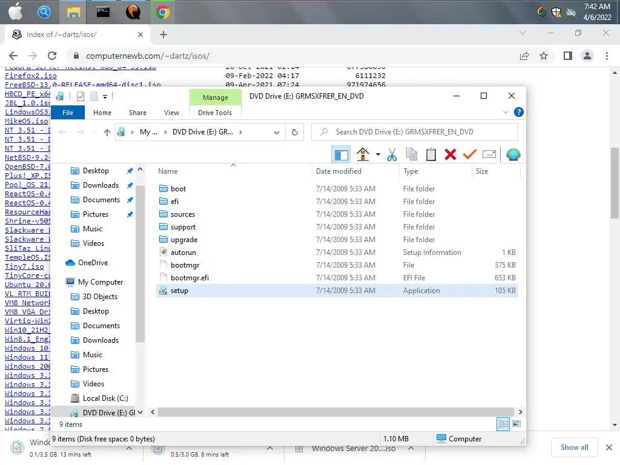
Task: Click the house icon in Explorer toolbar
Action: [363, 154]
